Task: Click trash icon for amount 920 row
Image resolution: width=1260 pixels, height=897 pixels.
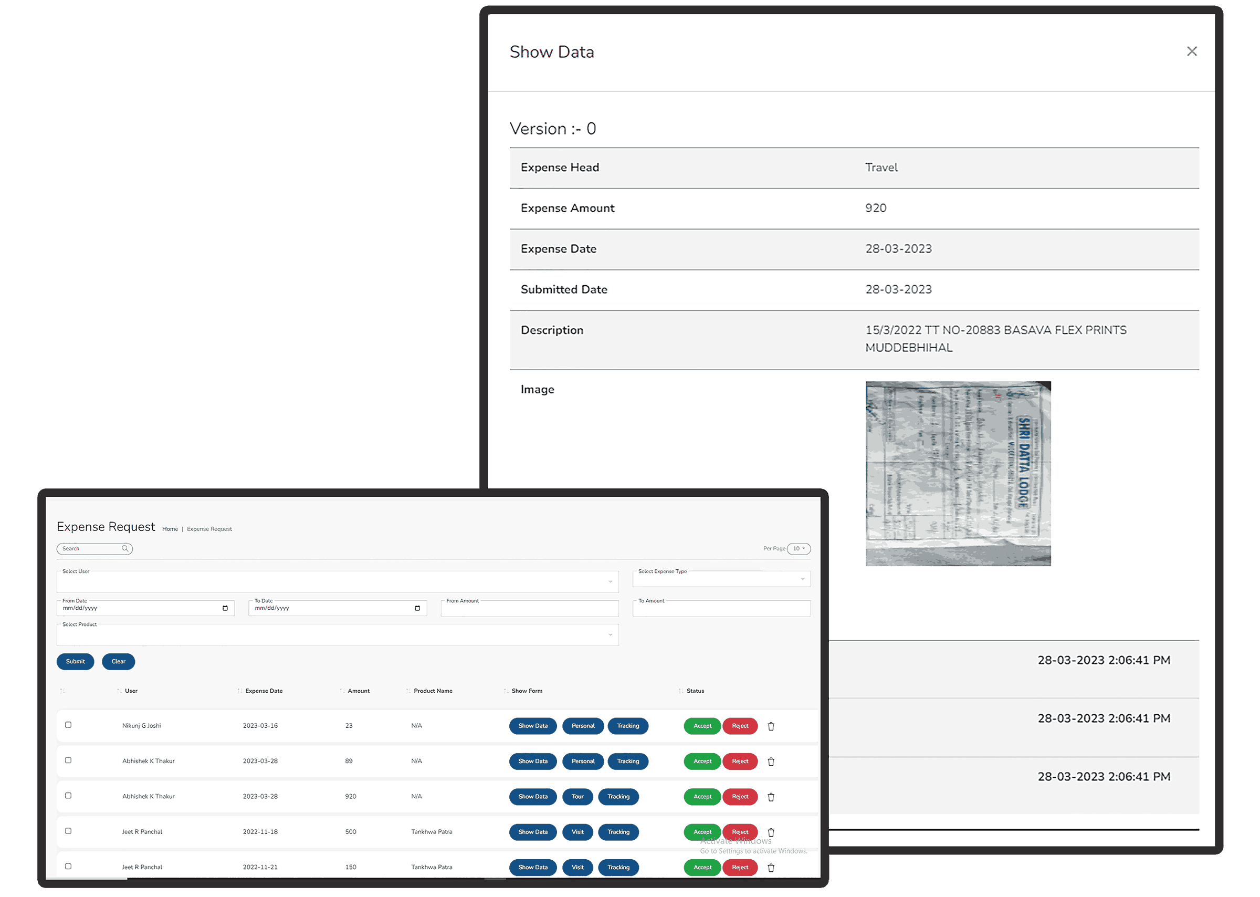Action: [x=771, y=797]
